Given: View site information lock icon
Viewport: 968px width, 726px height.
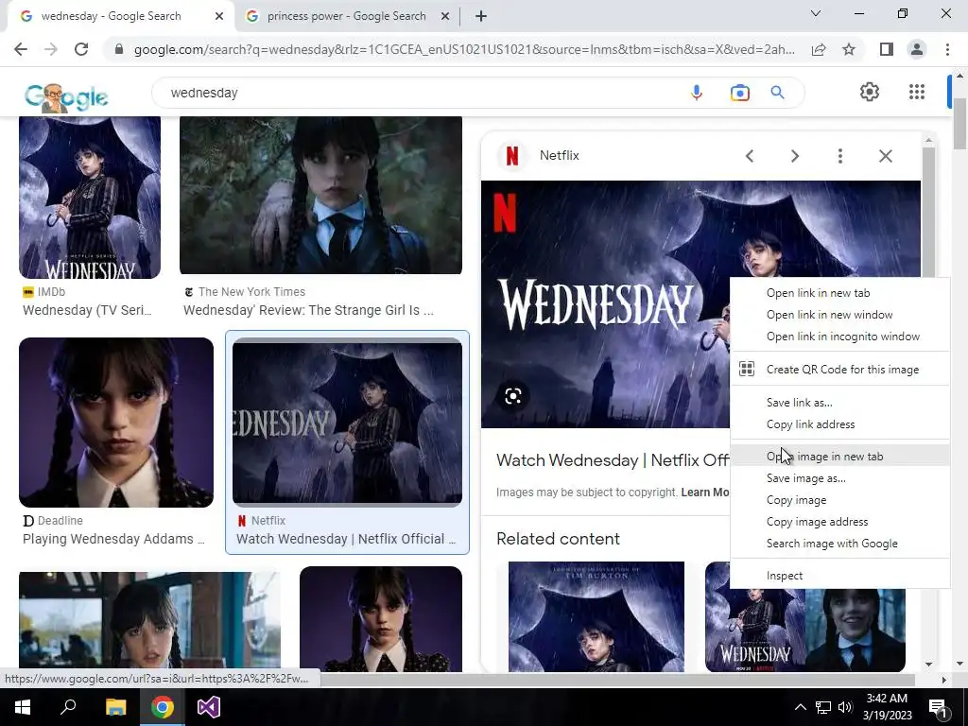Looking at the screenshot, I should [119, 49].
